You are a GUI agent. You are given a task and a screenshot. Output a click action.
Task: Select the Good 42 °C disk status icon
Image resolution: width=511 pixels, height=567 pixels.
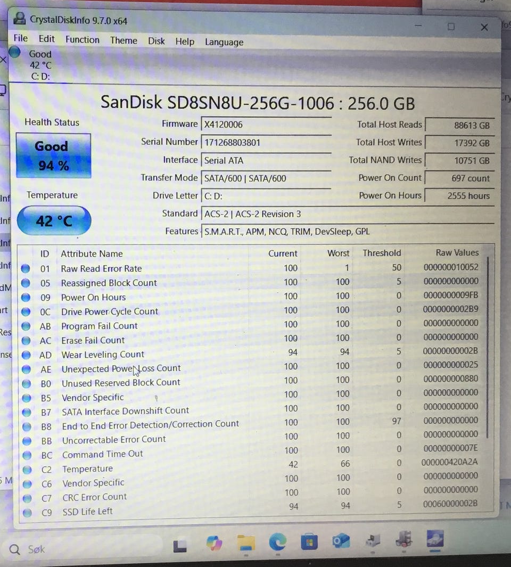coord(15,52)
